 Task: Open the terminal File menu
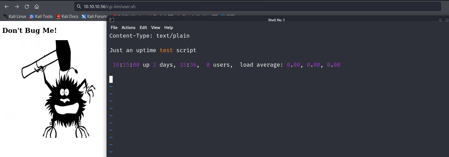point(114,28)
